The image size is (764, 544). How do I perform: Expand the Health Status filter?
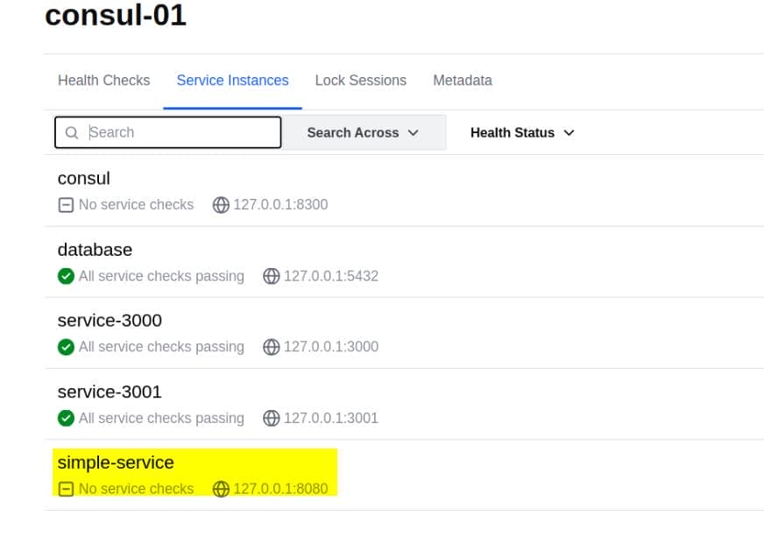coord(522,132)
